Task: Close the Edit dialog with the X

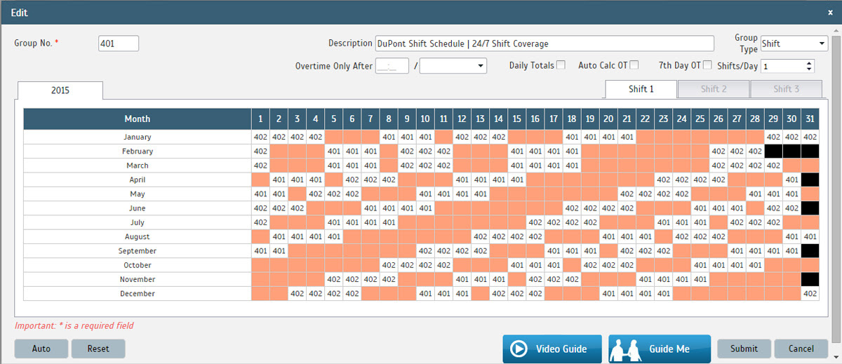Action: [830, 13]
